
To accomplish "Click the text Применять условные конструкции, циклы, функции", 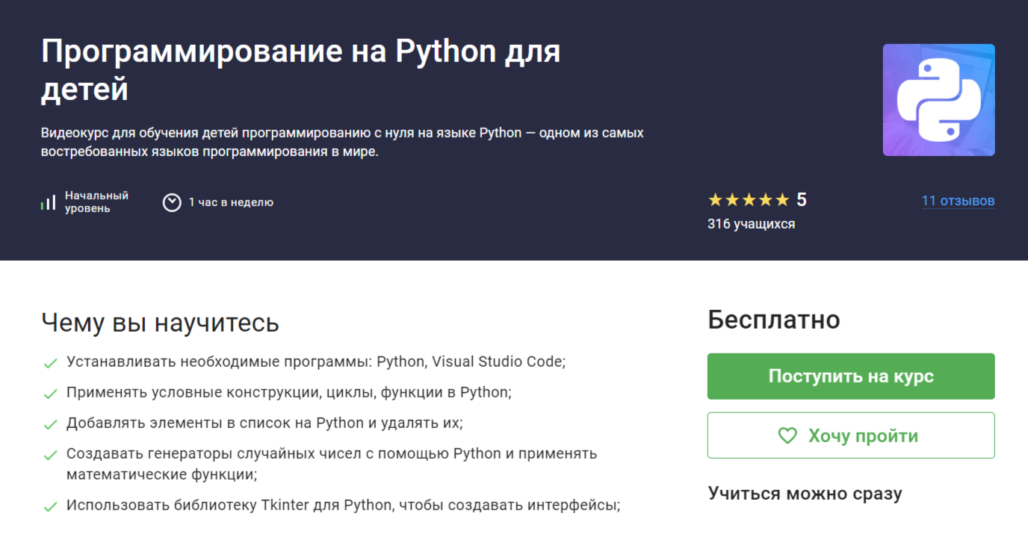I will 289,392.
